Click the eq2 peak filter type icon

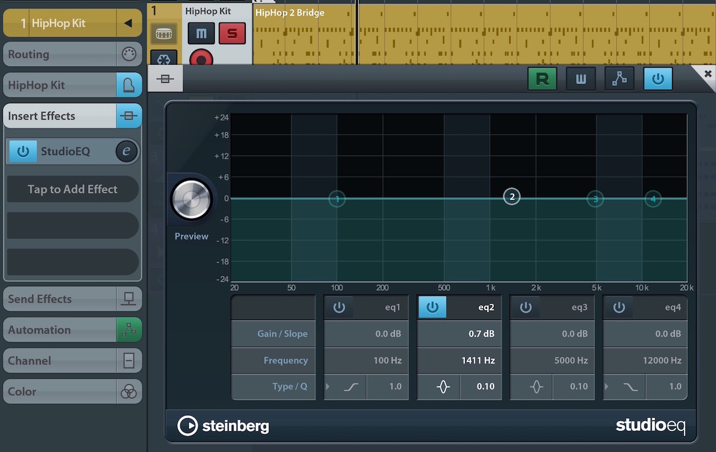point(439,387)
